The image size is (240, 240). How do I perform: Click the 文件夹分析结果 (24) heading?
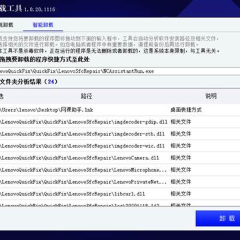click(x=29, y=81)
